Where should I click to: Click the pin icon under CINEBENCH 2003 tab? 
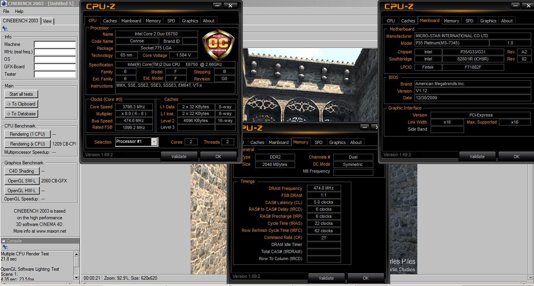(x=5, y=28)
